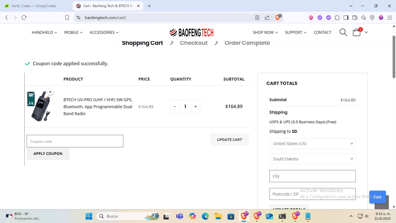
Task: Open South Dakota state dropdown
Action: (x=312, y=159)
